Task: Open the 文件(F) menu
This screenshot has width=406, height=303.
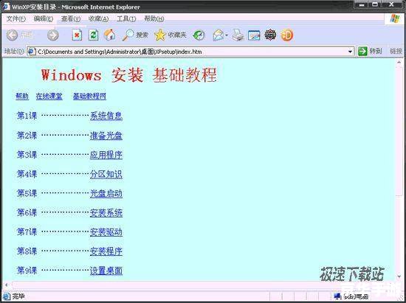Action: 16,18
